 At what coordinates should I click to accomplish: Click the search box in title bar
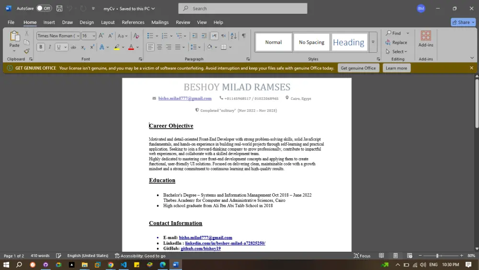(242, 9)
